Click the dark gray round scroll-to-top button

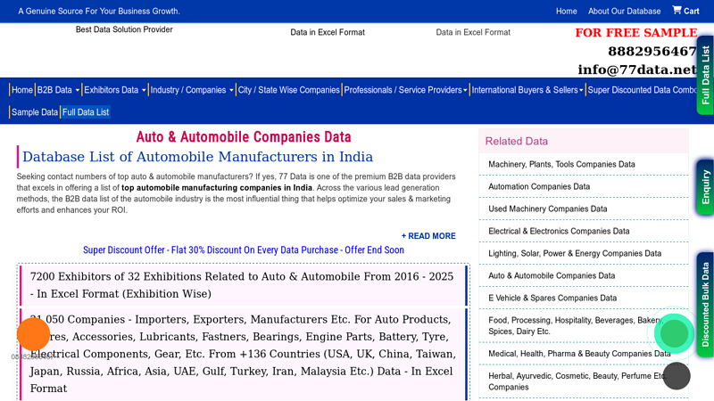[x=677, y=376]
